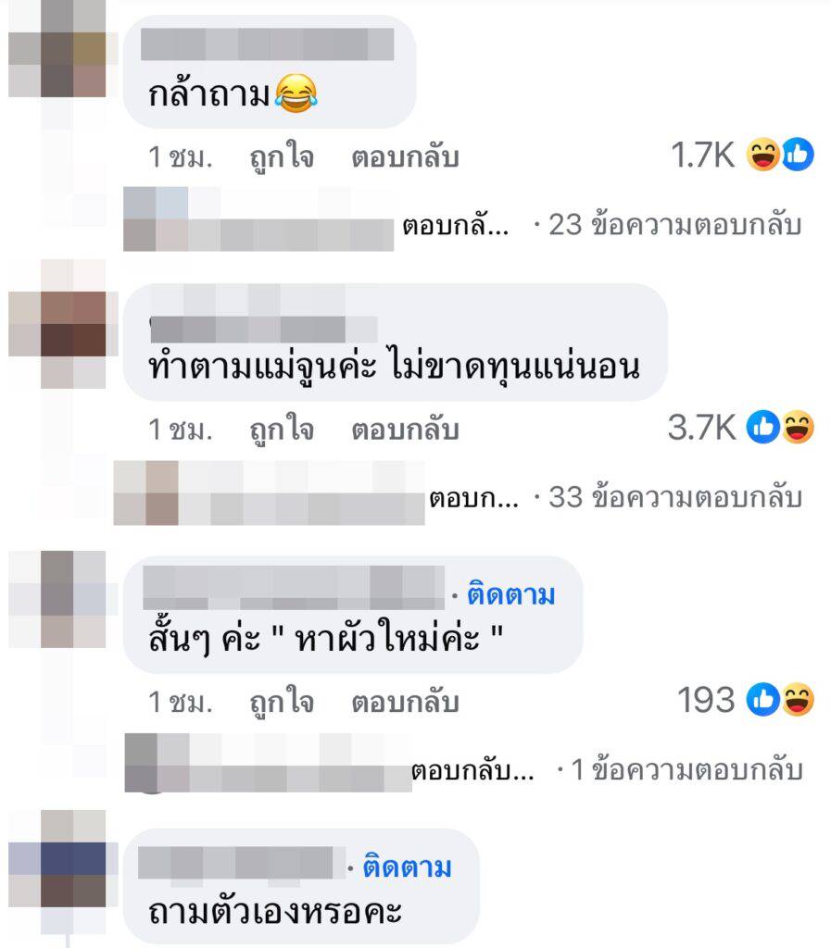Click thumbs-up icon next to 3.7K
The height and width of the screenshot is (948, 831).
click(x=763, y=427)
